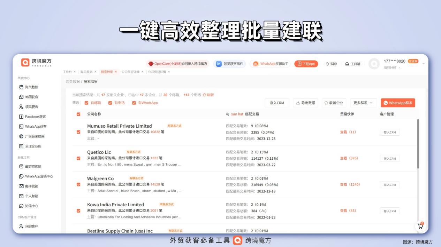
Task: Click the 导出数据 button
Action: click(305, 103)
